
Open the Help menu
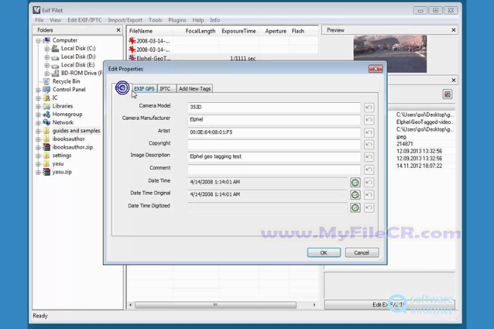(198, 20)
